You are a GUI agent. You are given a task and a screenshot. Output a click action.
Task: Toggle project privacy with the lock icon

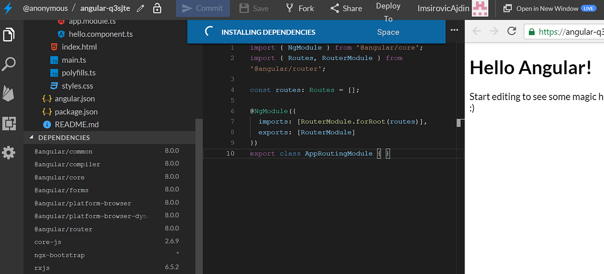point(157,8)
